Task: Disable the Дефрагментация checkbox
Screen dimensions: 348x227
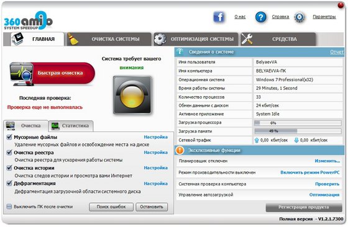Action: [x=9, y=183]
